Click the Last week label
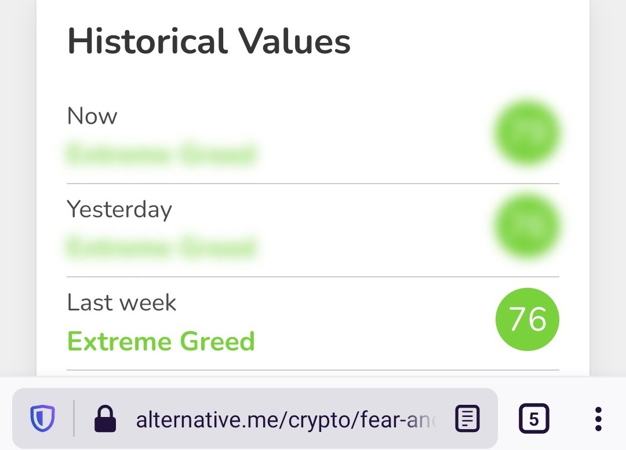Image resolution: width=626 pixels, height=450 pixels. 121,302
